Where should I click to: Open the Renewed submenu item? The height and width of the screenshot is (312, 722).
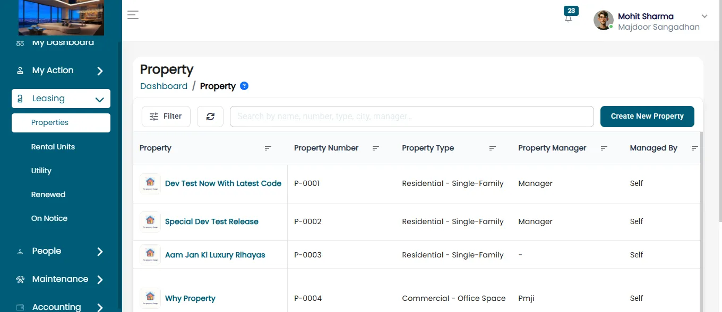pos(48,194)
